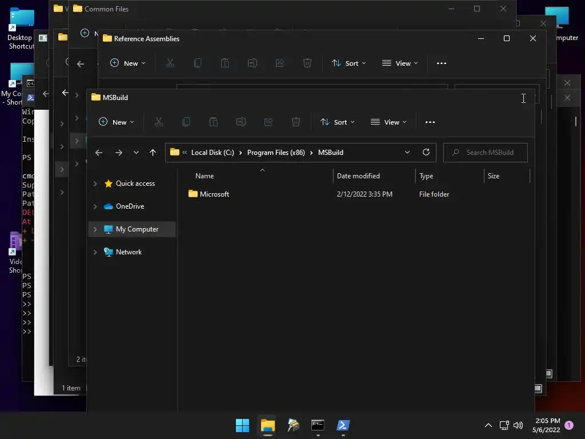Click Common Files window title
Screen dimensions: 585x439
[x=106, y=9]
